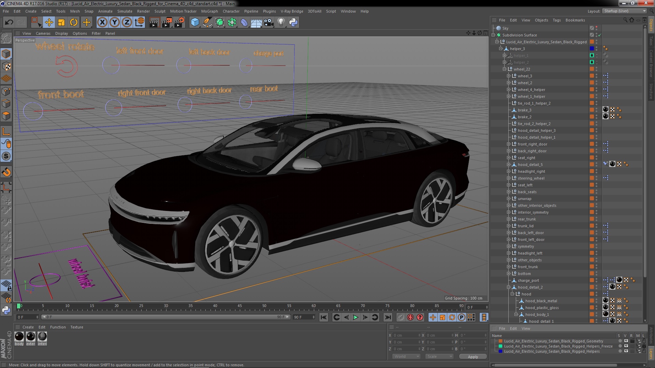Viewport: 655px width, 368px height.
Task: Toggle Z axis lock
Action: [x=127, y=22]
